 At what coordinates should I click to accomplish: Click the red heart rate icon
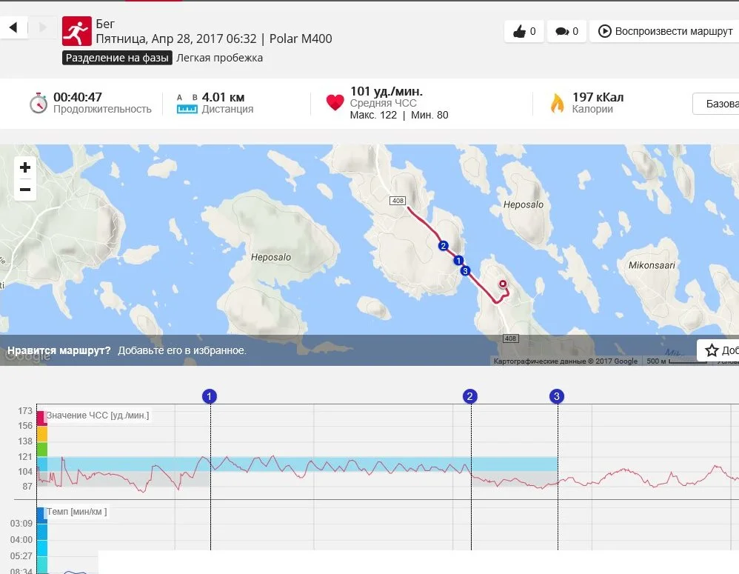335,102
